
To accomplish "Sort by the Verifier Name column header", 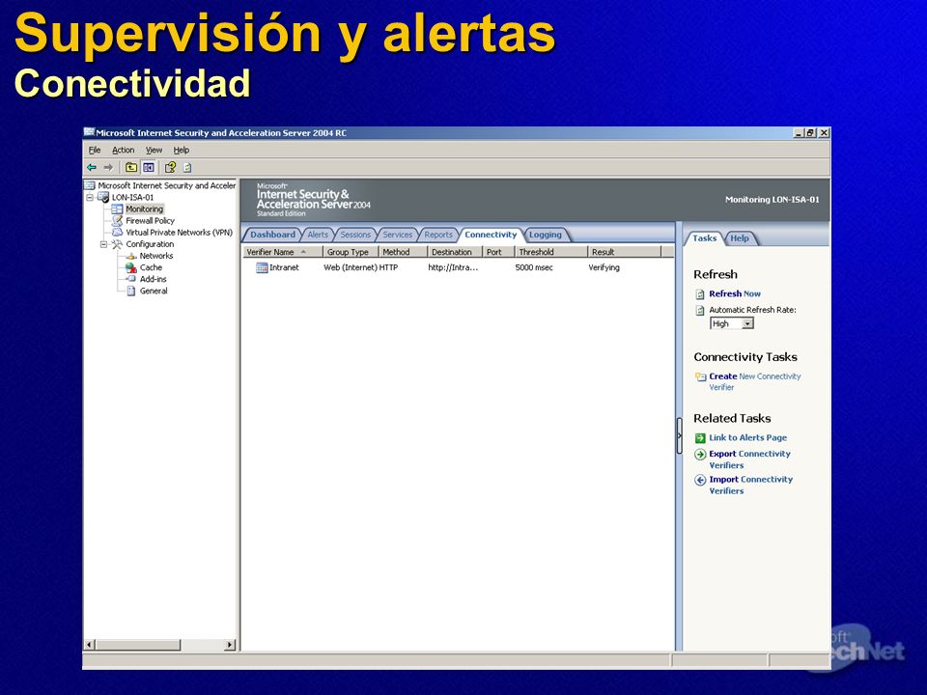I will [x=283, y=252].
